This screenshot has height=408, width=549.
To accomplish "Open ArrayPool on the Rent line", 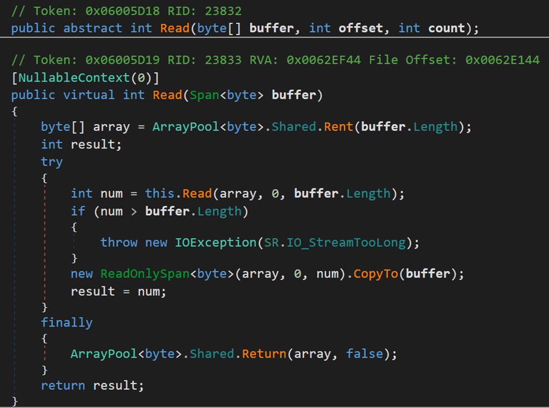I will (x=186, y=127).
